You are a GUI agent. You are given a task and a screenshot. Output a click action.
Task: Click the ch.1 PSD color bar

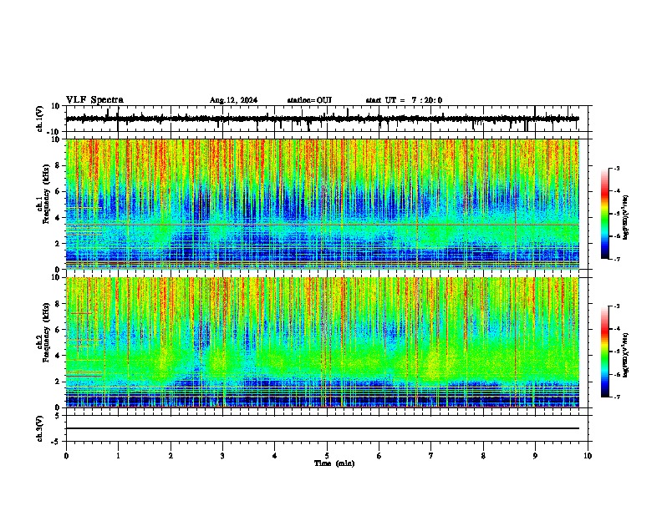(x=605, y=214)
